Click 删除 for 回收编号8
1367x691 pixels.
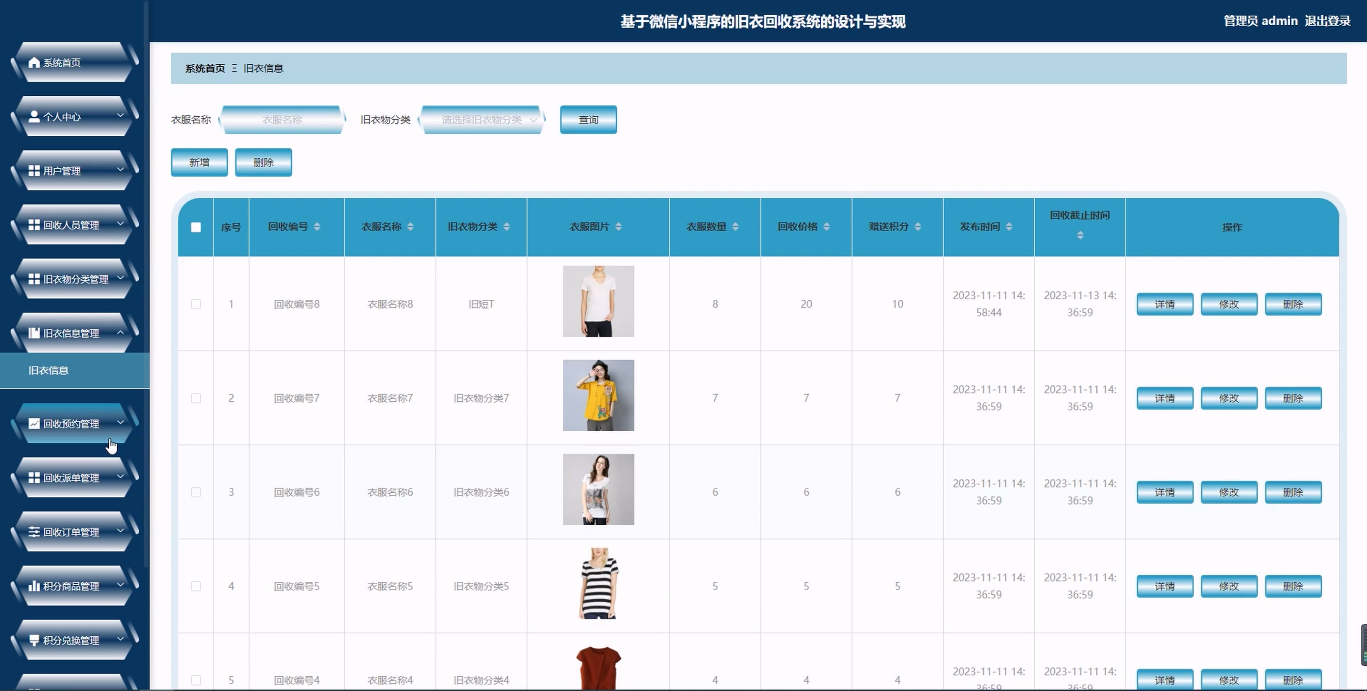coord(1293,304)
